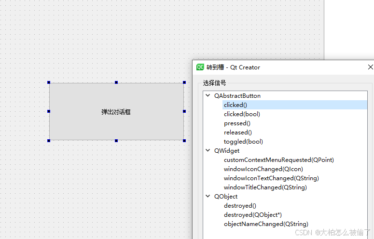Choose objectNameChanged(QString) signal
The image size is (374, 239).
coord(266,224)
